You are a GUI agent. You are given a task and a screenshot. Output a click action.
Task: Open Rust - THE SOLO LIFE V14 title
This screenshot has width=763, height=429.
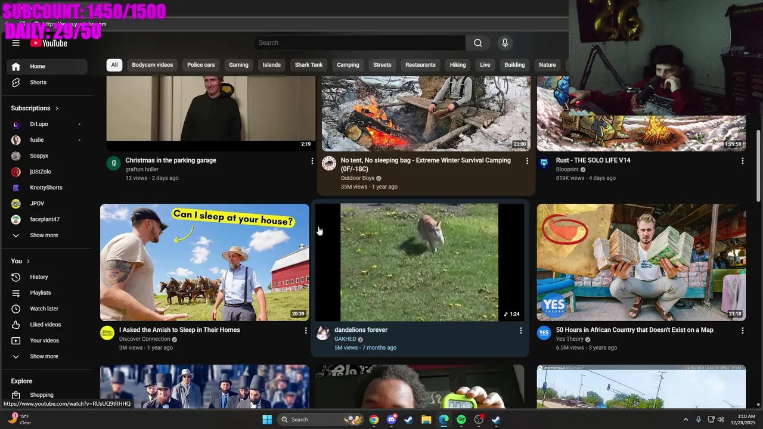[593, 160]
